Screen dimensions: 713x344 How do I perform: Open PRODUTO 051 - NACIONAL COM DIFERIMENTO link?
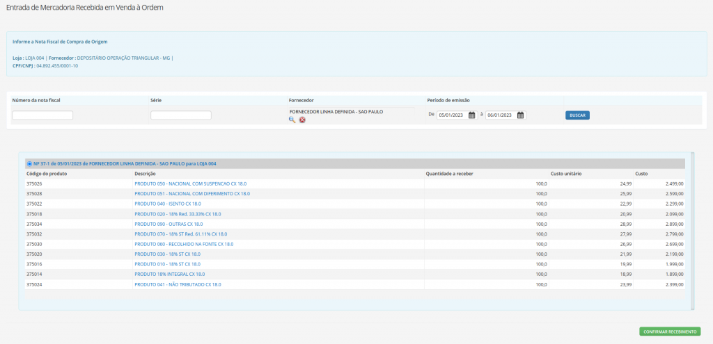click(192, 194)
